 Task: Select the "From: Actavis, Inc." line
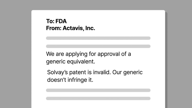(71, 28)
